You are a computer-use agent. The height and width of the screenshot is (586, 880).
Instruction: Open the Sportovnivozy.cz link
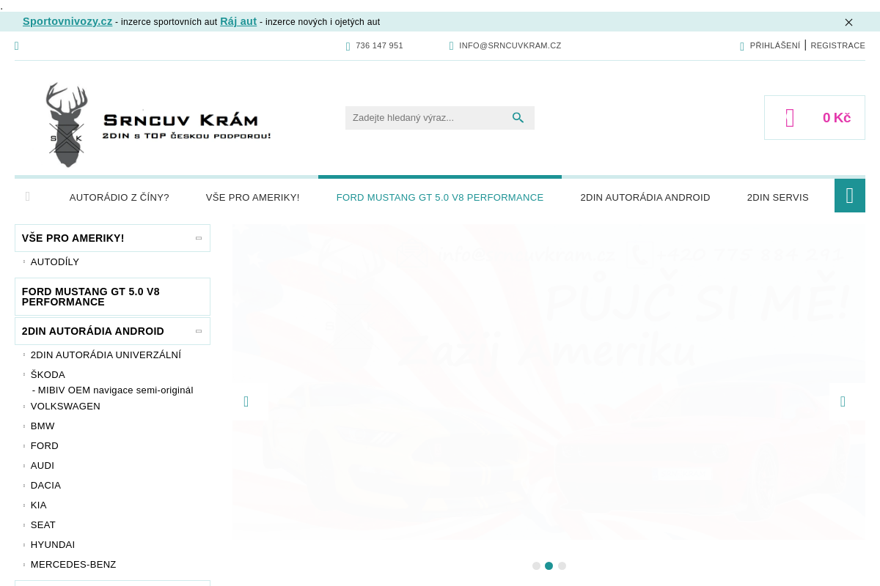click(x=67, y=21)
